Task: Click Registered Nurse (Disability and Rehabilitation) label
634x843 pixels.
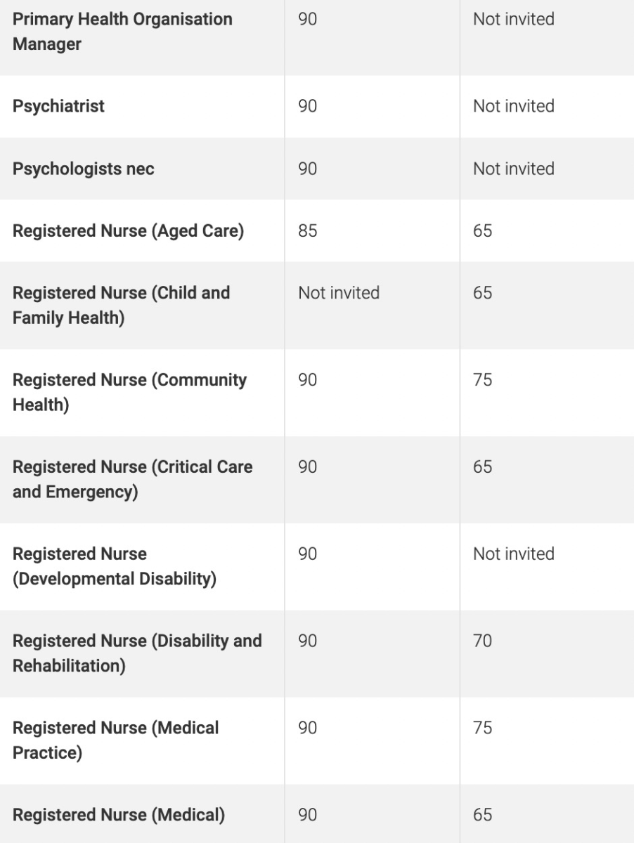Action: point(136,653)
